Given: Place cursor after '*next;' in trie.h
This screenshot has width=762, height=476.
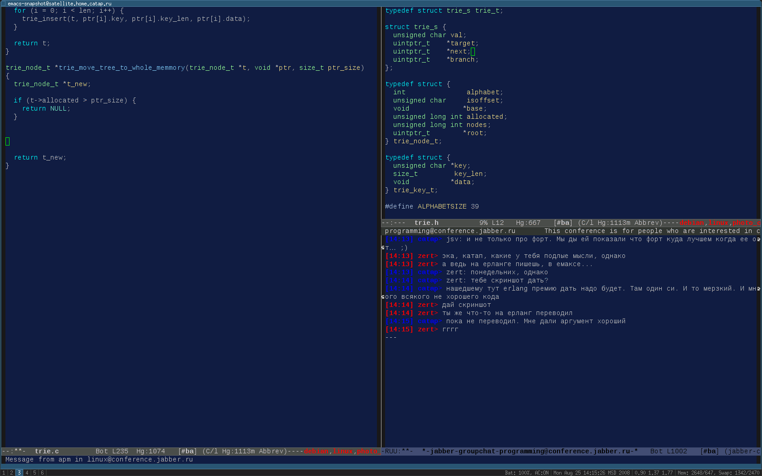Looking at the screenshot, I should (x=473, y=52).
